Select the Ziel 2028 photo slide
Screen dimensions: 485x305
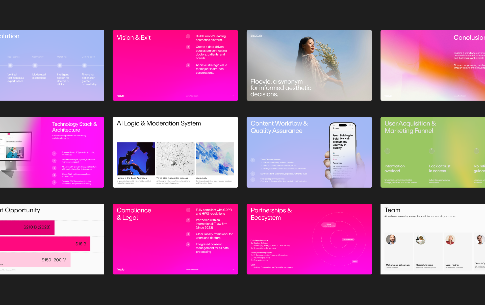click(x=309, y=65)
